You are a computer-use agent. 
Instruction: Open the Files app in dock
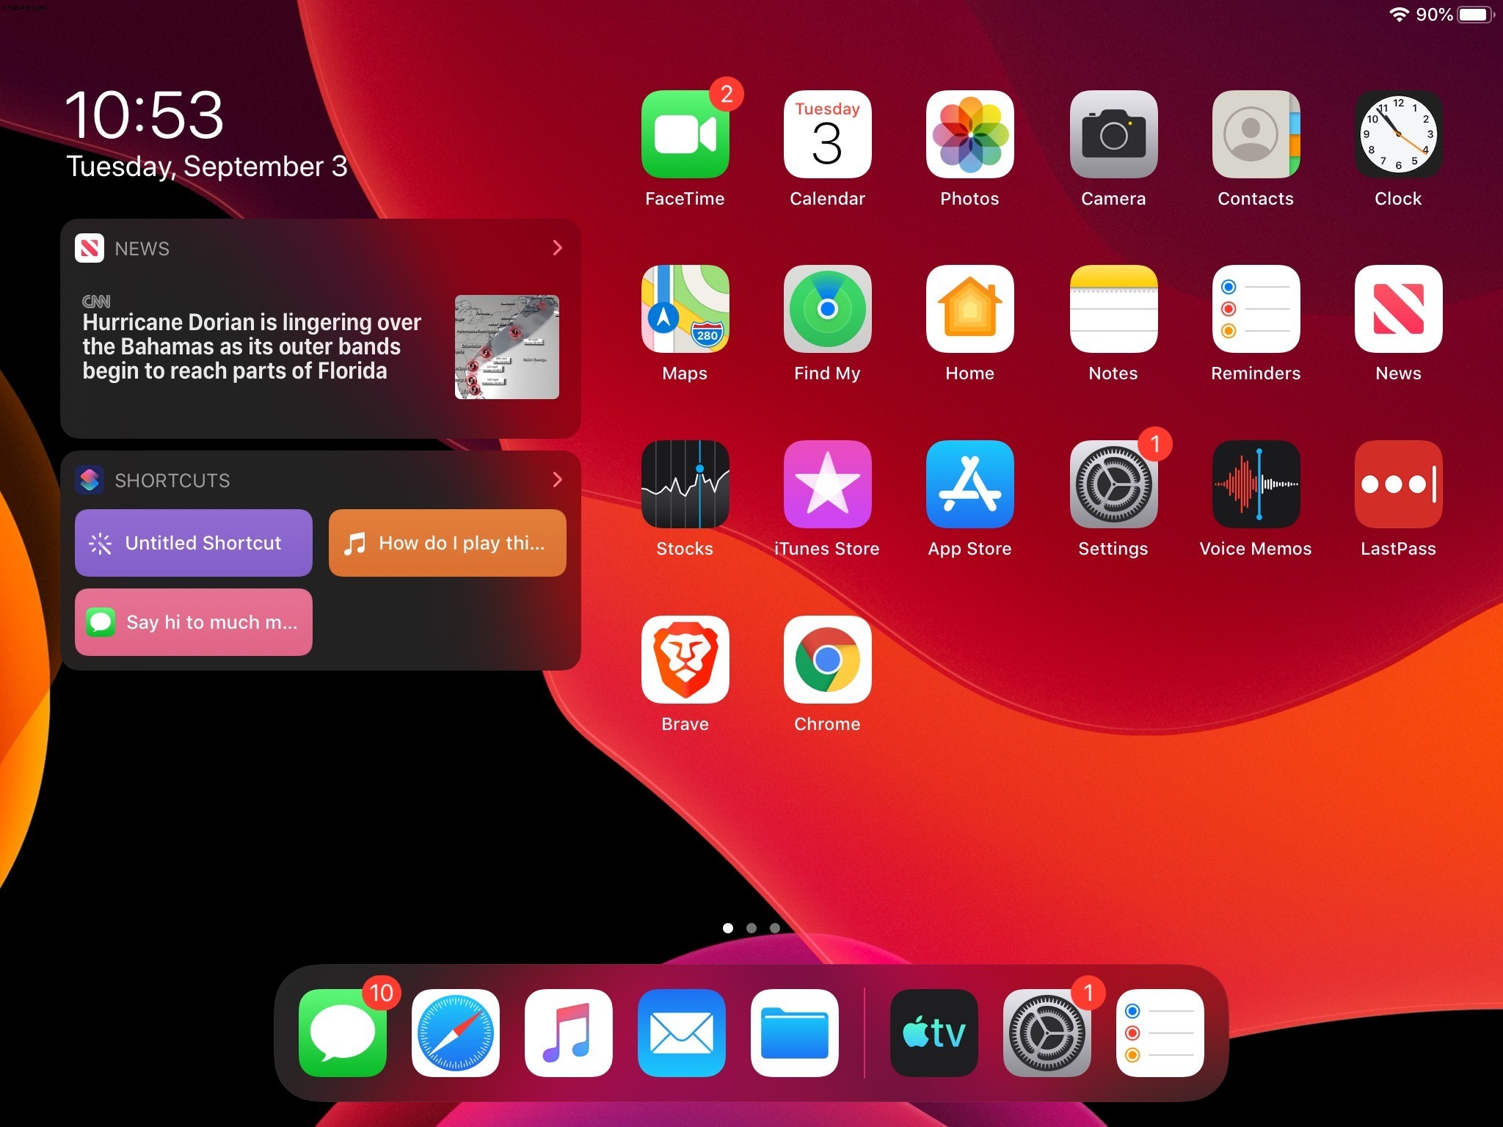pyautogui.click(x=794, y=1033)
